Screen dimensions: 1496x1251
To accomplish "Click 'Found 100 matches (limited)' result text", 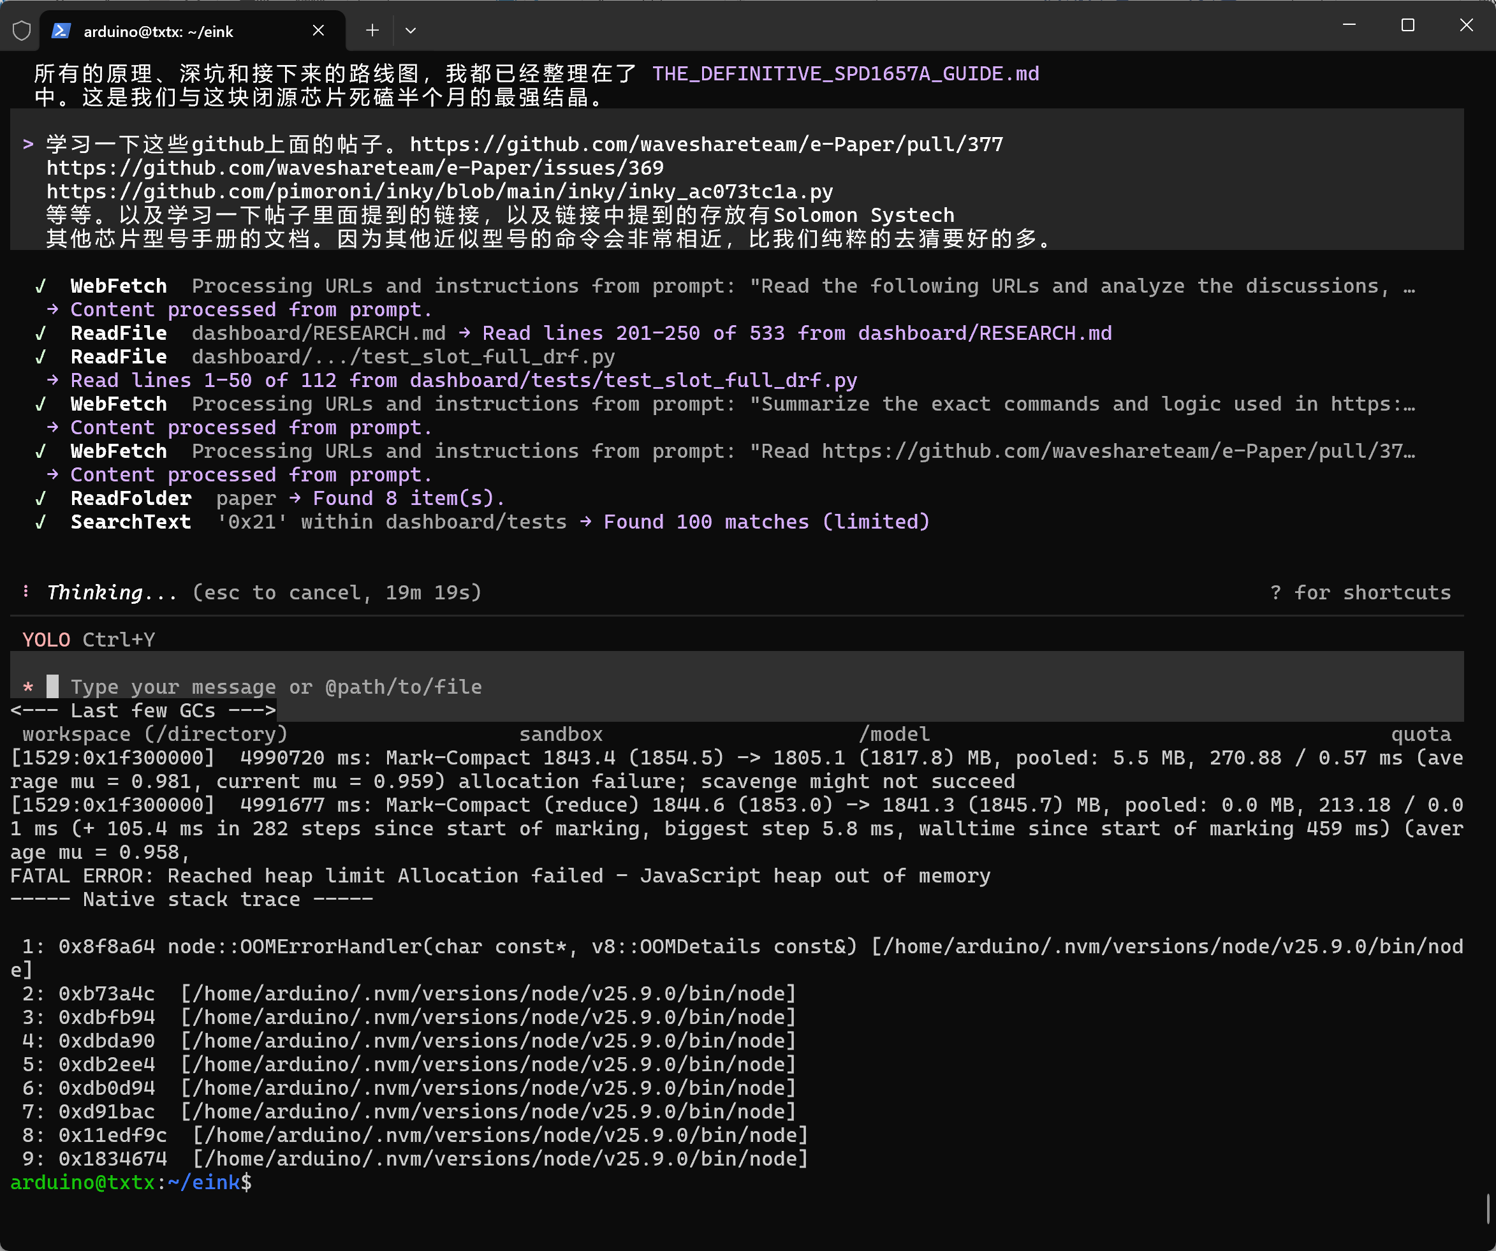I will point(766,522).
